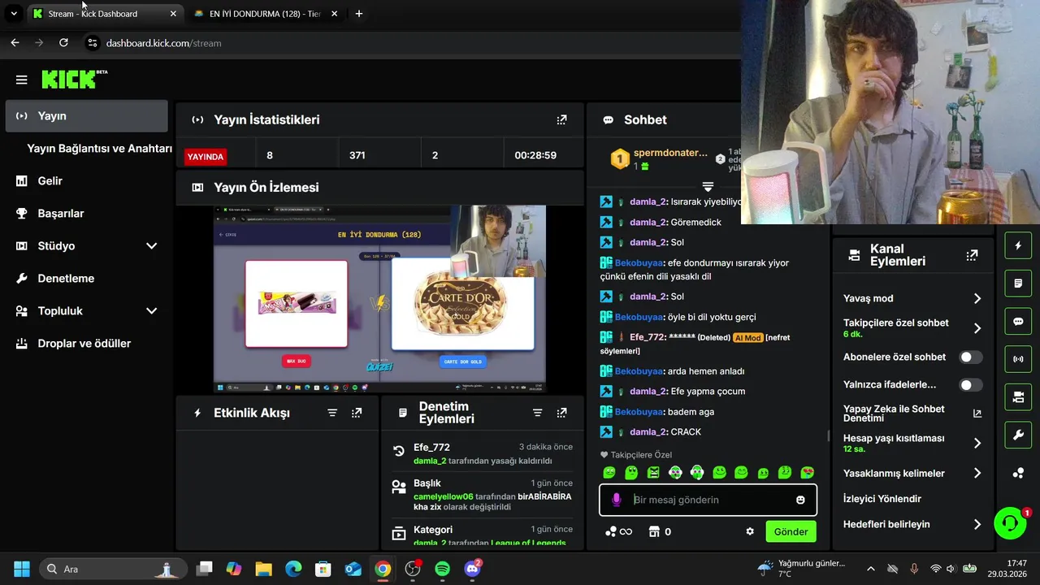This screenshot has height=585, width=1040.
Task: Pop out the Yayın İstatistikleri panel
Action: 561,119
